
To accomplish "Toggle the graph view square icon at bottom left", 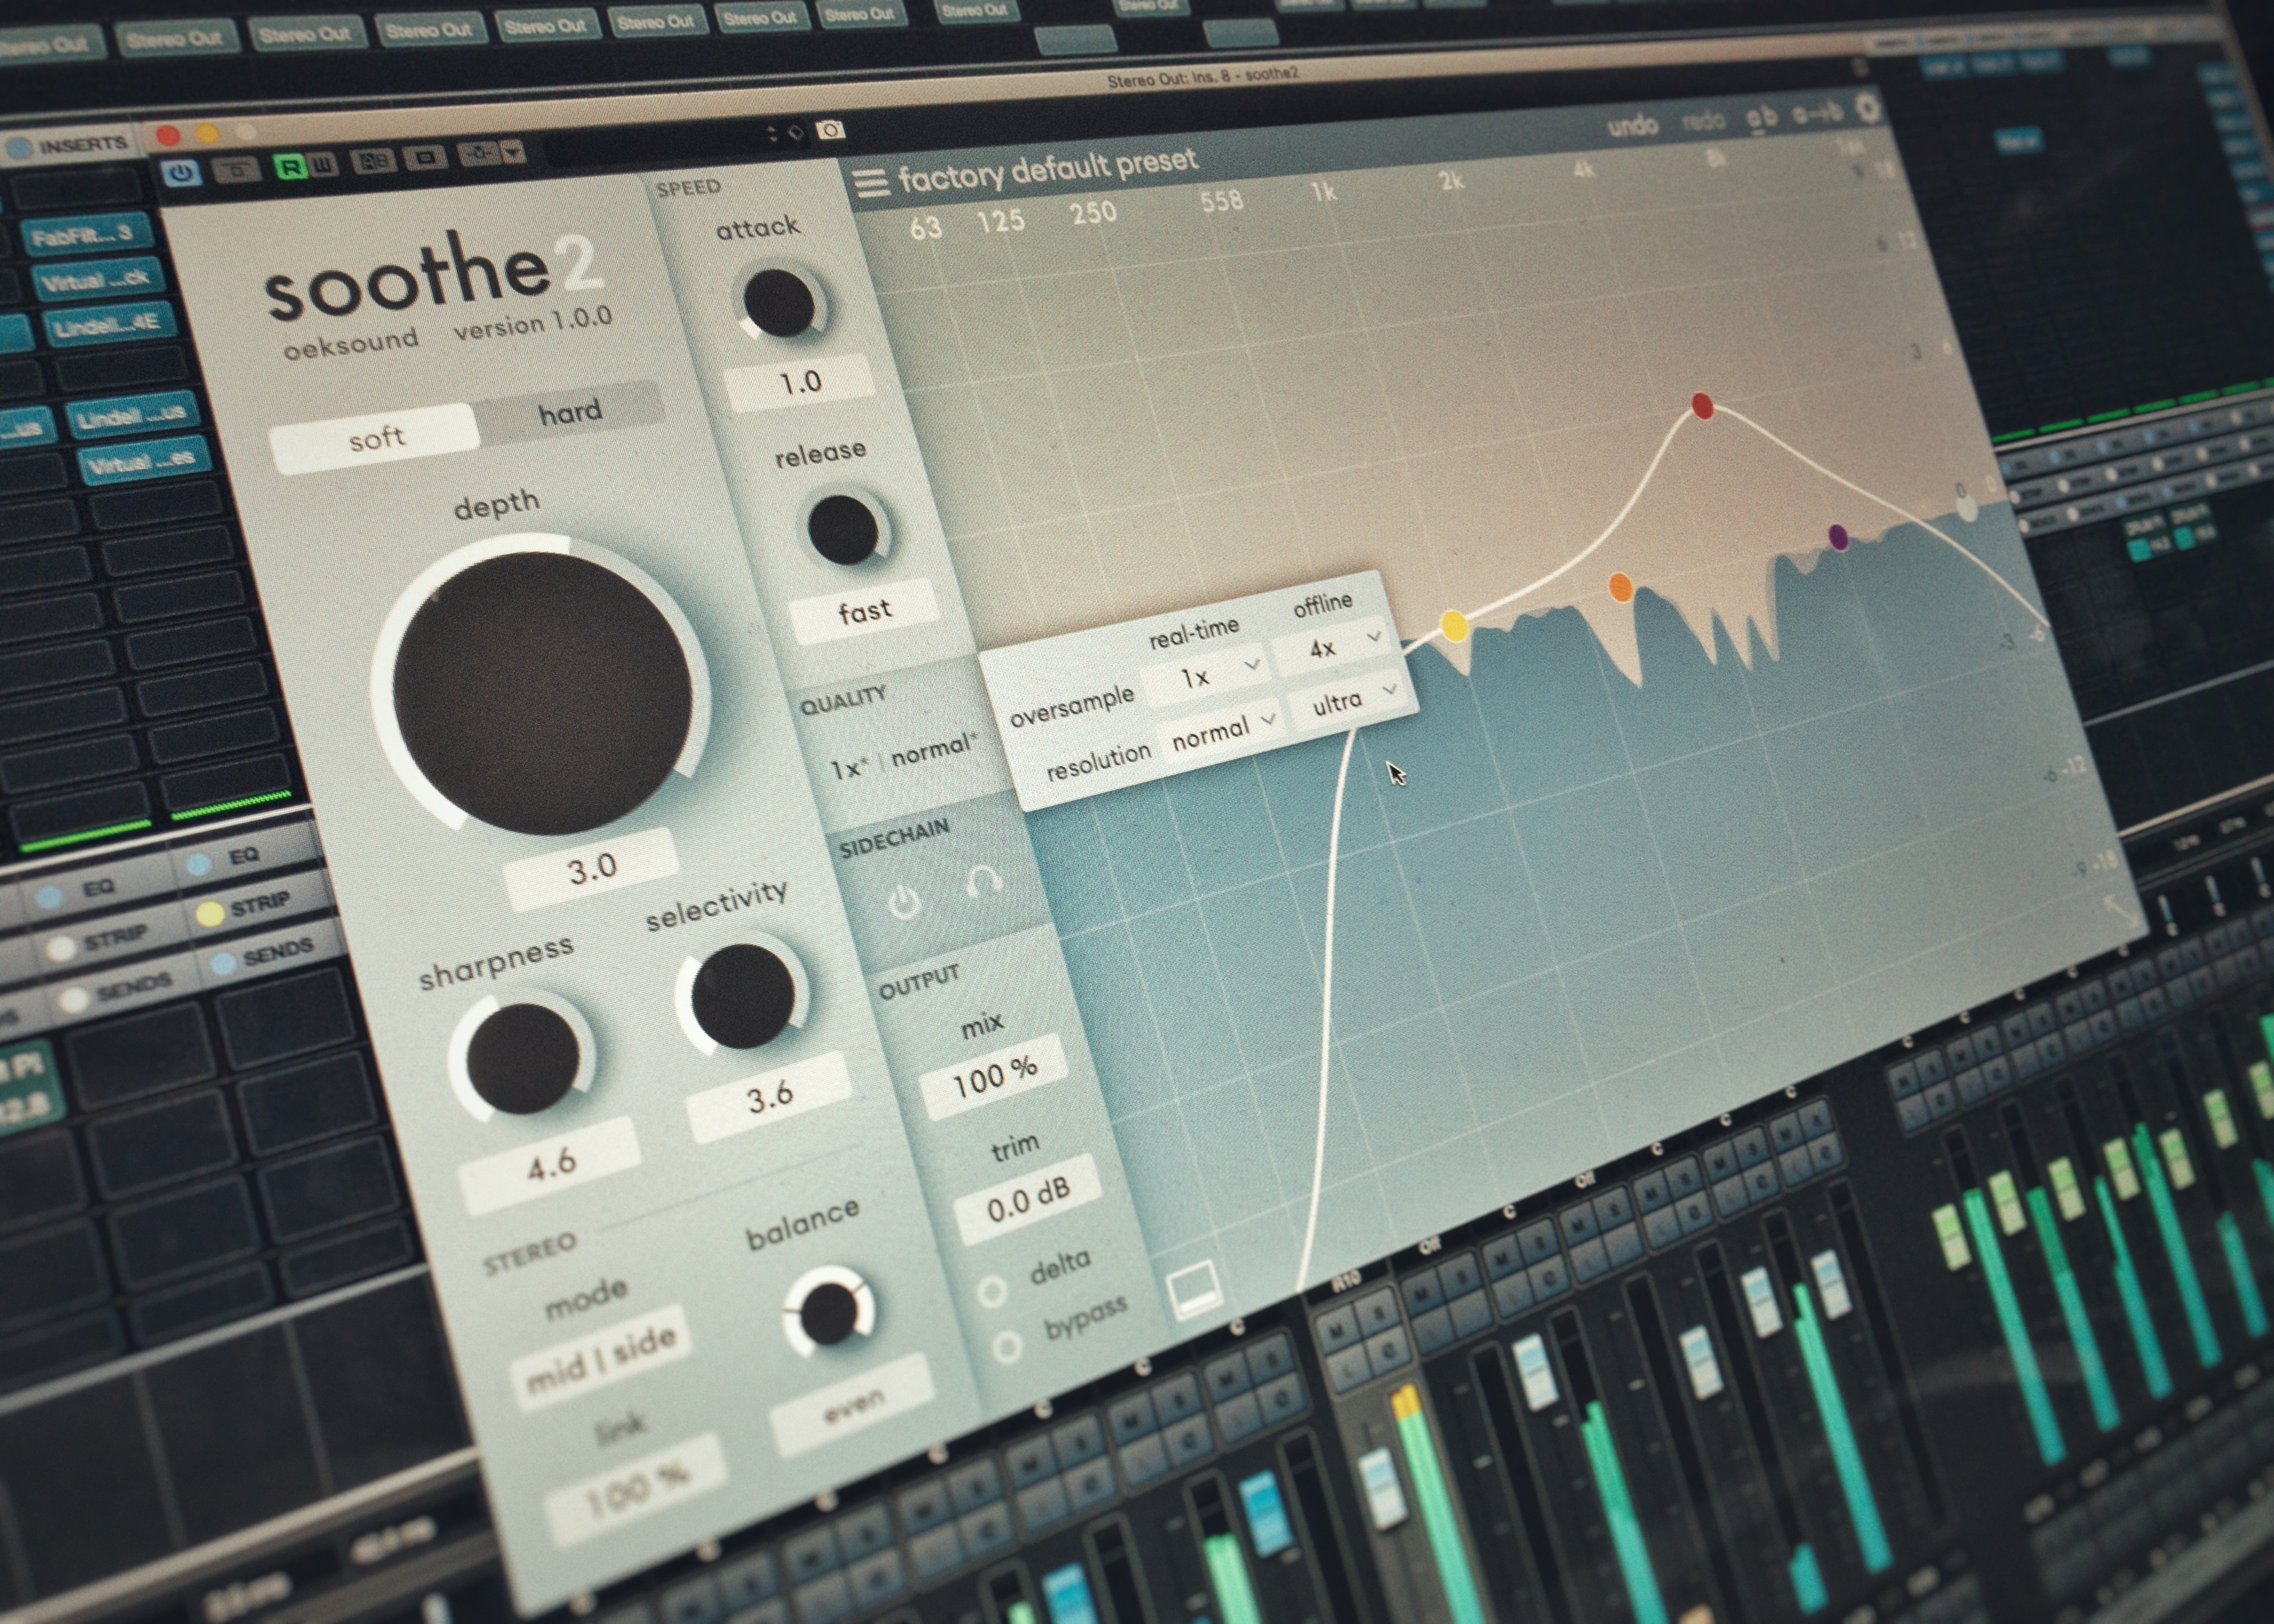I will [1194, 1290].
